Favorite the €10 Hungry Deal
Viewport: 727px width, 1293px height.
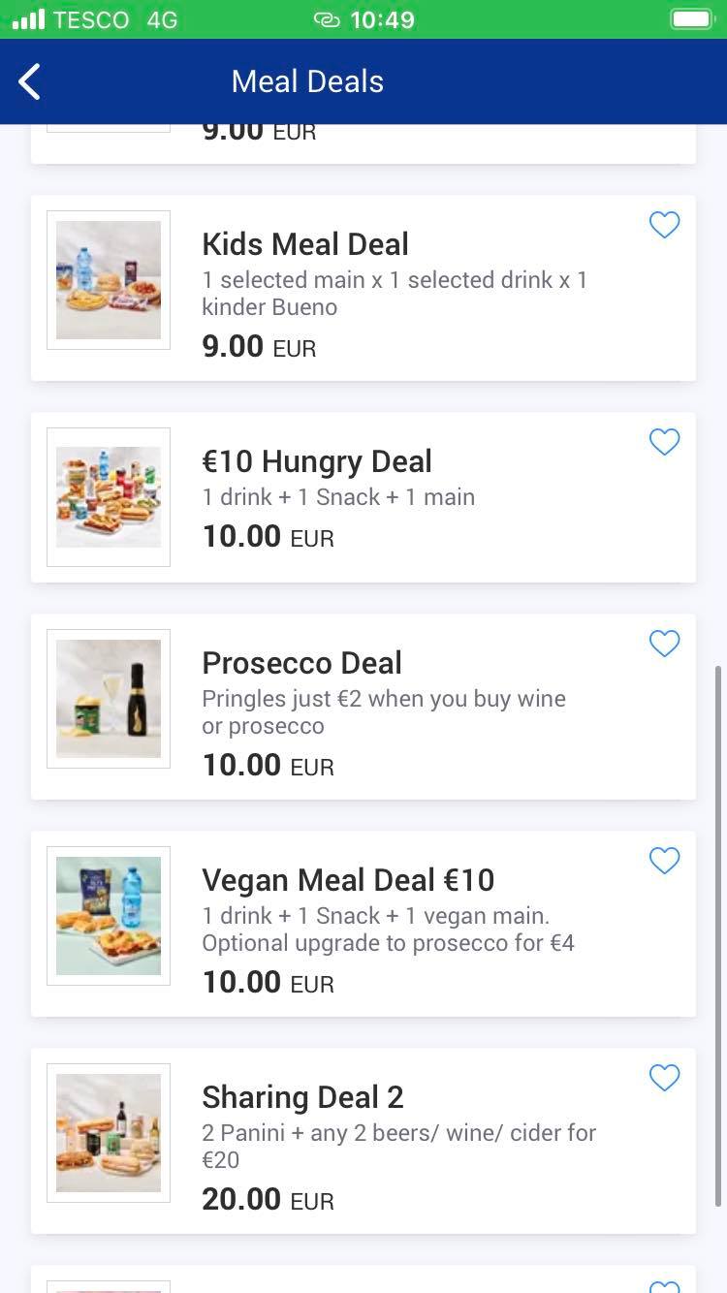664,442
